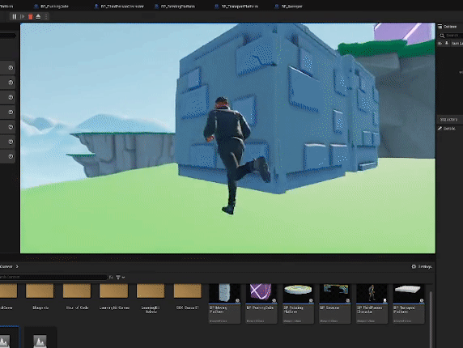Switch to the BP_RotatingPlatform tab

point(175,6)
